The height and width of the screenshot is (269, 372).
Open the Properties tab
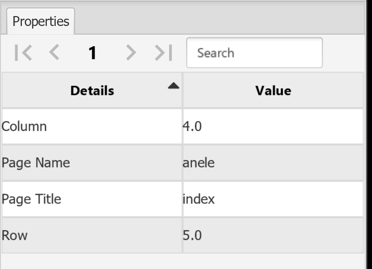[41, 21]
